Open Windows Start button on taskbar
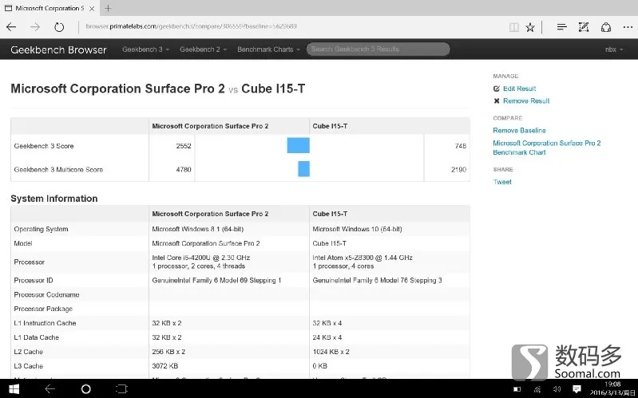 14,389
